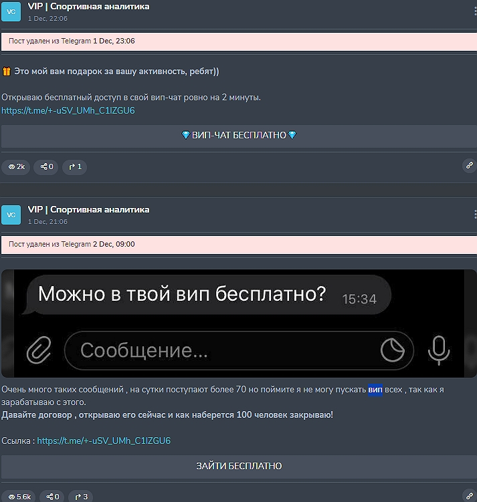Click the t.me link after 'Ссылка :'
This screenshot has width=477, height=502.
104,441
